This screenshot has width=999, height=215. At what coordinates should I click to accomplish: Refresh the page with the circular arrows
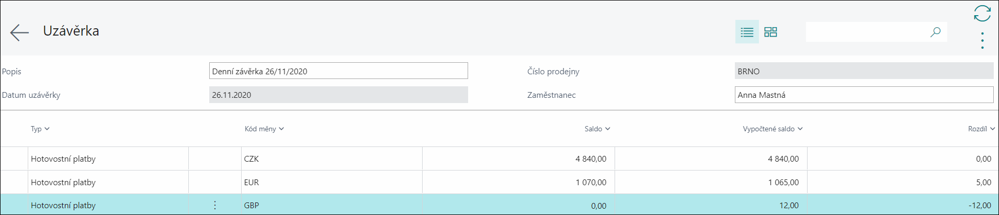[x=982, y=14]
